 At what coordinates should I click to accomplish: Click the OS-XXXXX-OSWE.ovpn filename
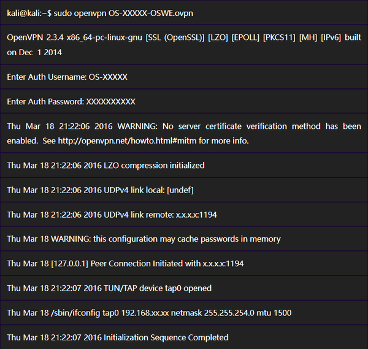click(x=161, y=13)
